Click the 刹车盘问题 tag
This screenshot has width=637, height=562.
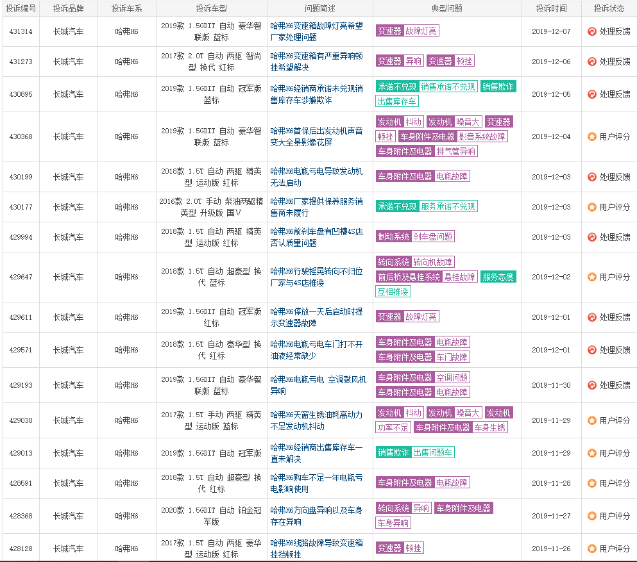click(432, 236)
